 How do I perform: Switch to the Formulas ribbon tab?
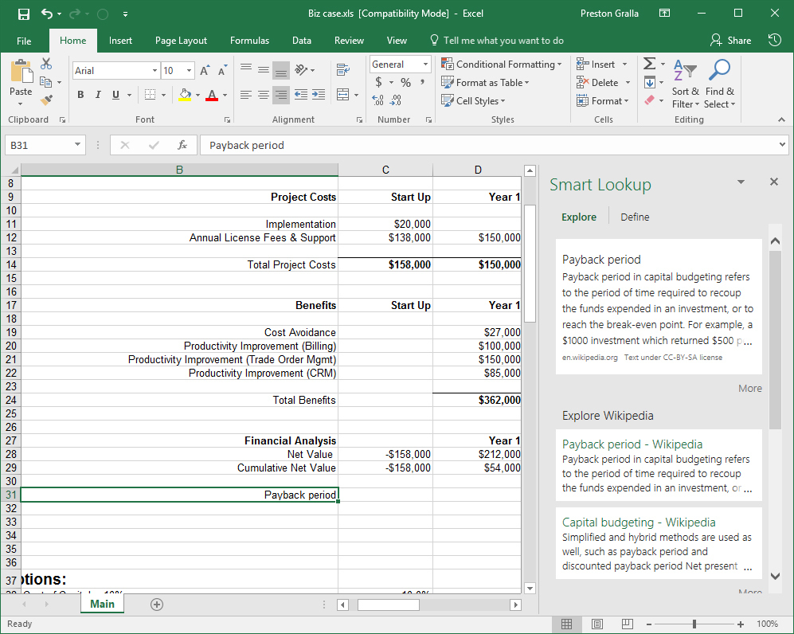(x=249, y=41)
